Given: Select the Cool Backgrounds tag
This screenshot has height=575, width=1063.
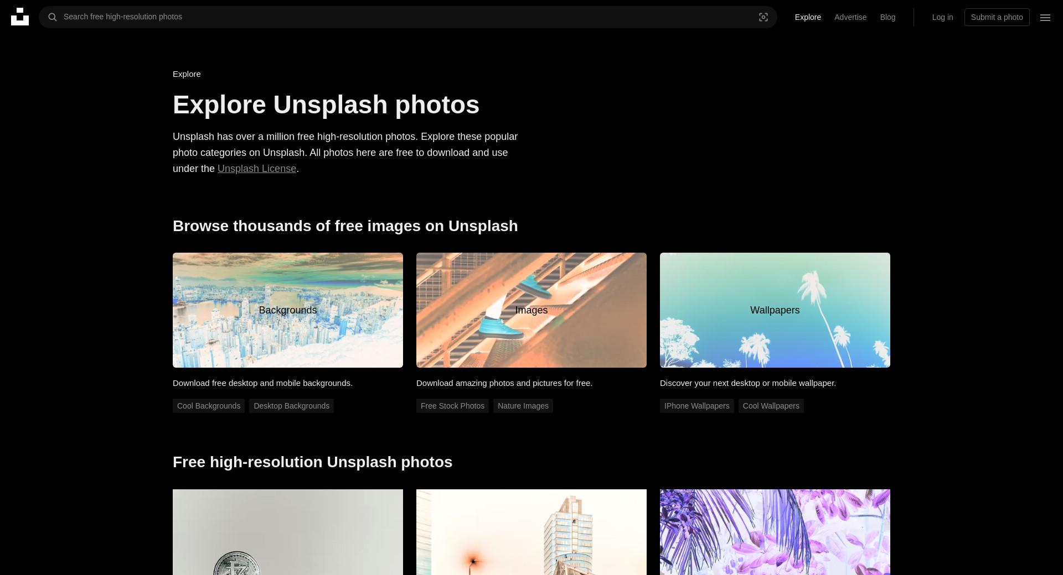Looking at the screenshot, I should [209, 406].
